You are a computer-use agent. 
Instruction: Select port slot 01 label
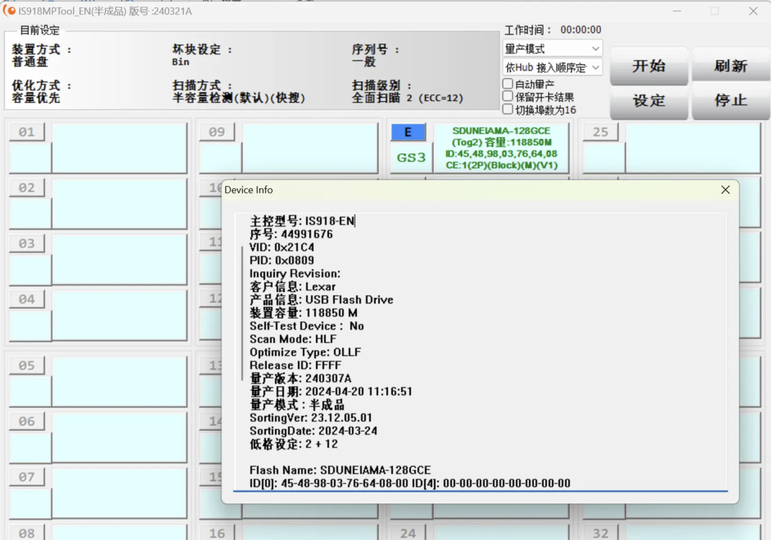click(x=27, y=132)
